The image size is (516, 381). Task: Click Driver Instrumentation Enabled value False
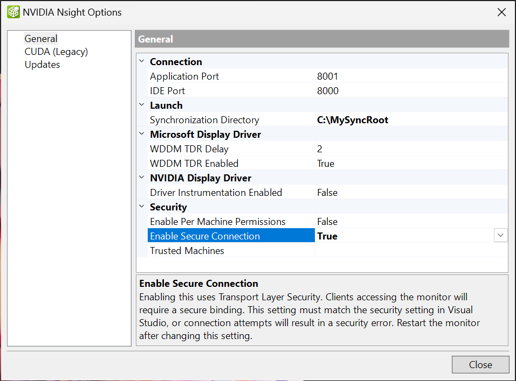[411, 193]
